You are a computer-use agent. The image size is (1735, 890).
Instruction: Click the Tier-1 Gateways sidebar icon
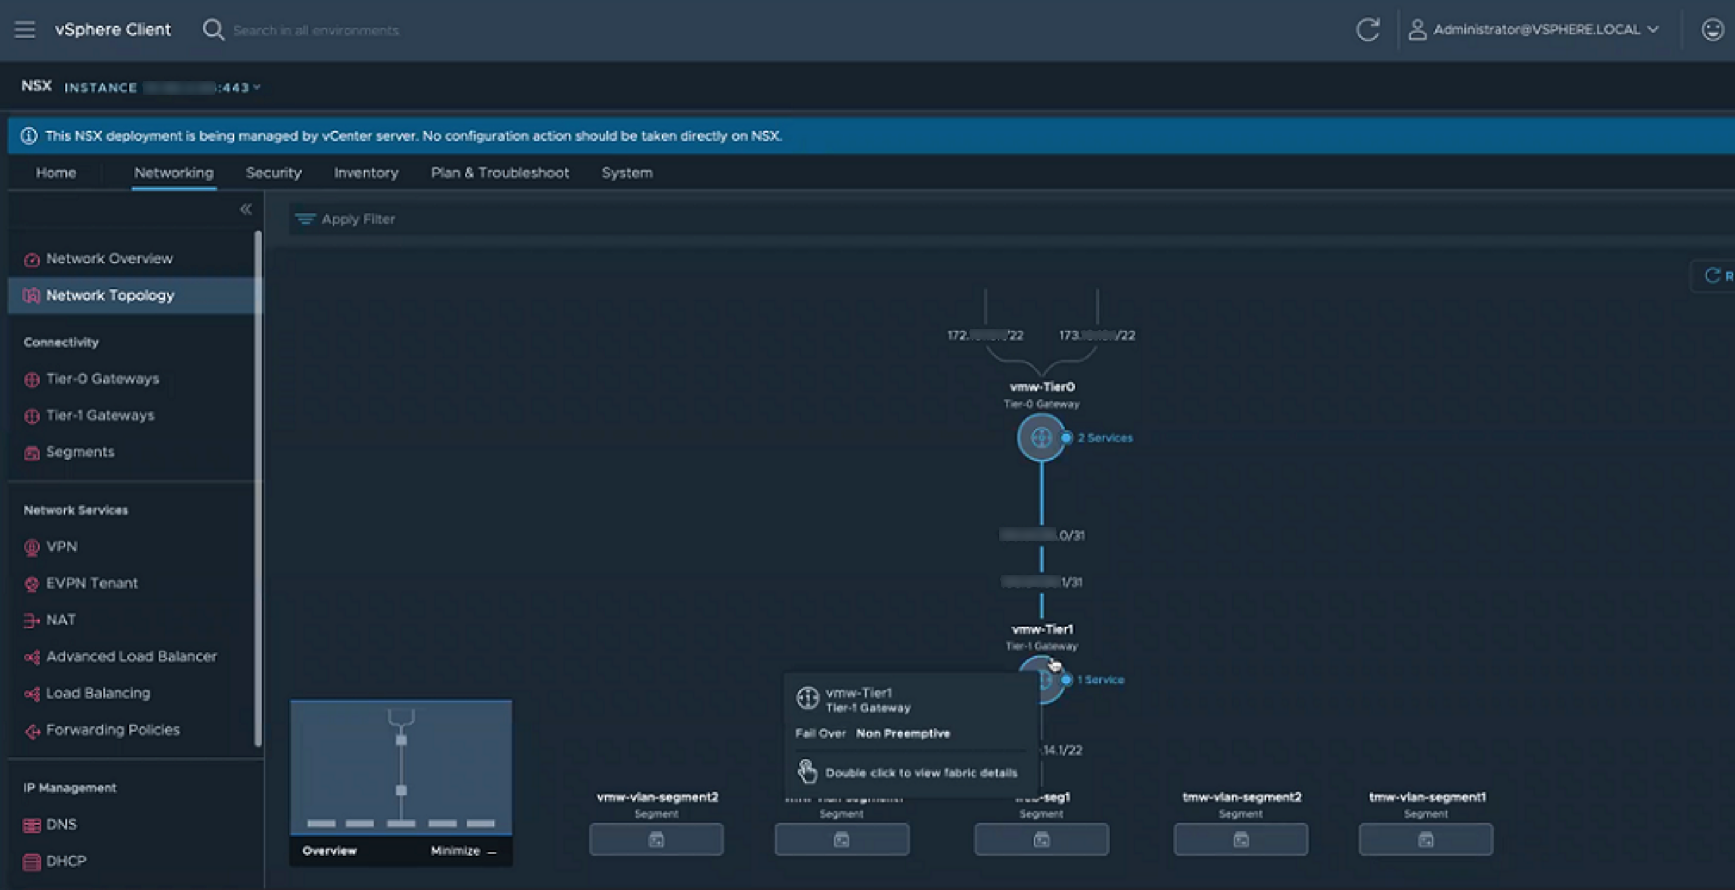click(x=32, y=417)
